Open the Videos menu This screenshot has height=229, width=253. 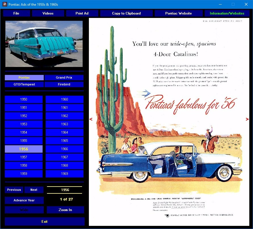point(48,13)
